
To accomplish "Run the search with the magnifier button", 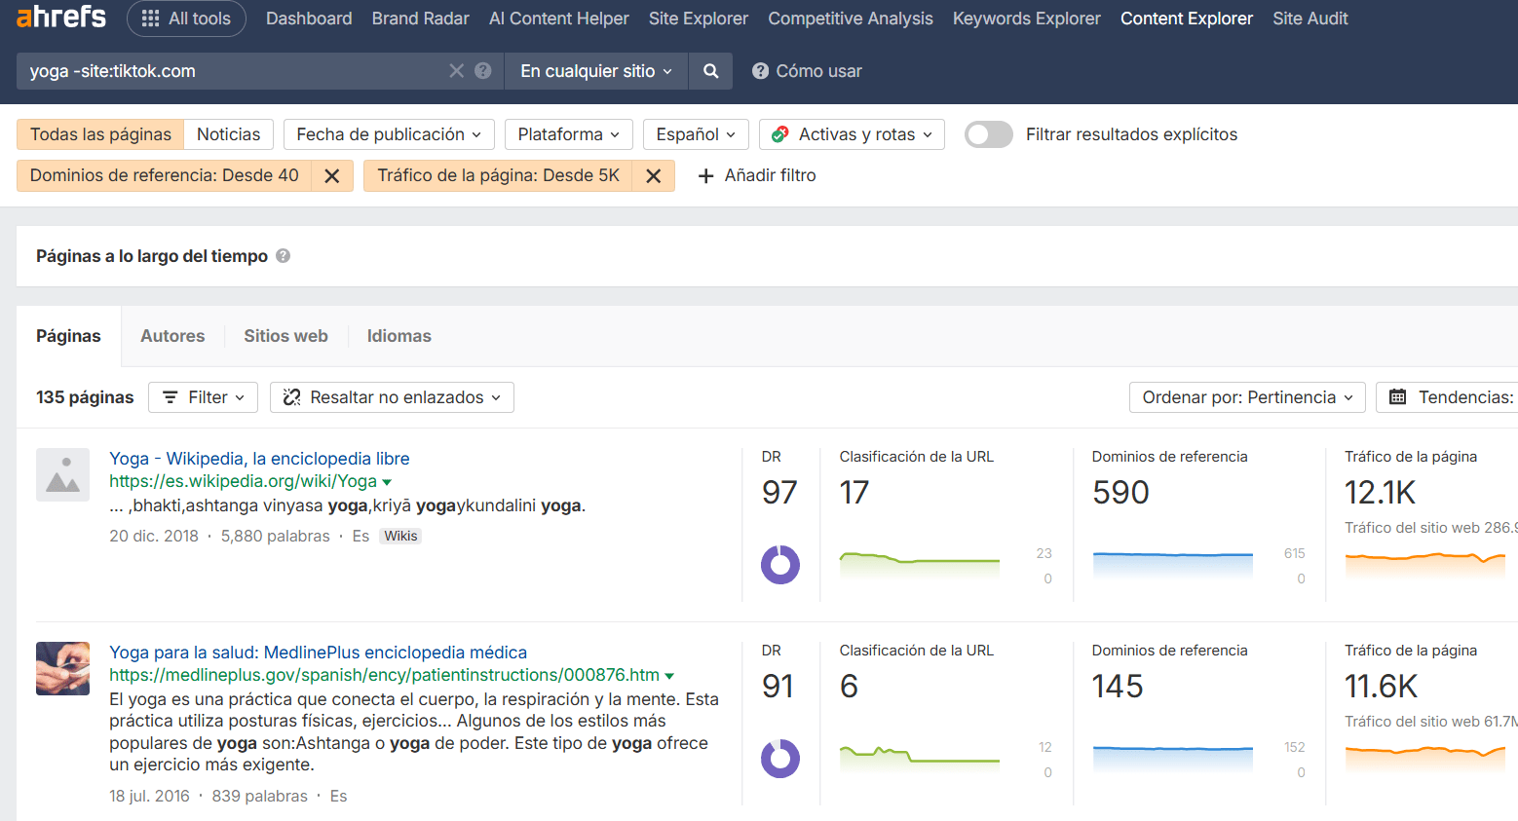I will point(711,71).
